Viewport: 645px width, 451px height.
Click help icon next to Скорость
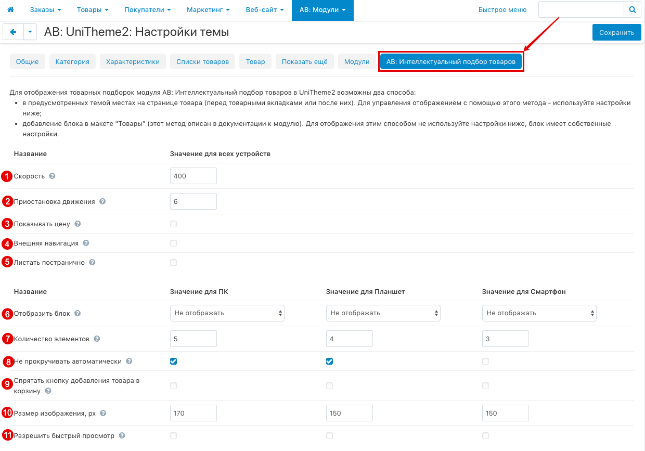point(52,176)
